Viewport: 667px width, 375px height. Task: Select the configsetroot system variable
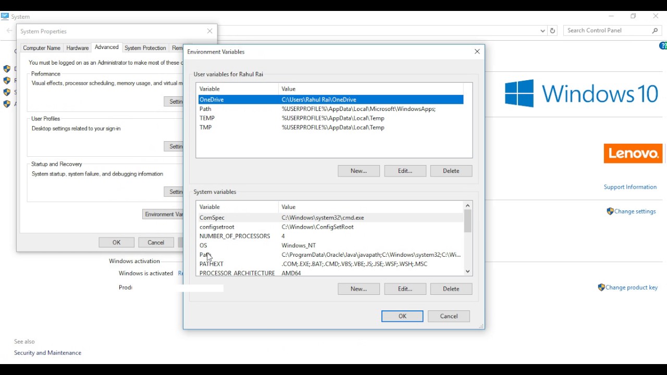point(330,227)
